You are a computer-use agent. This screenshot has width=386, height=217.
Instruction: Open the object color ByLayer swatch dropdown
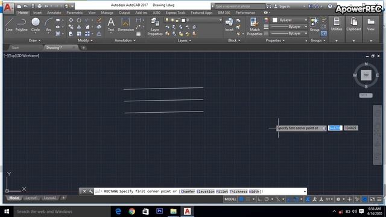pyautogui.click(x=290, y=20)
